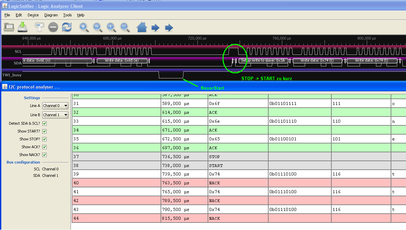Disable the Show STOP checkbox

click(x=45, y=139)
